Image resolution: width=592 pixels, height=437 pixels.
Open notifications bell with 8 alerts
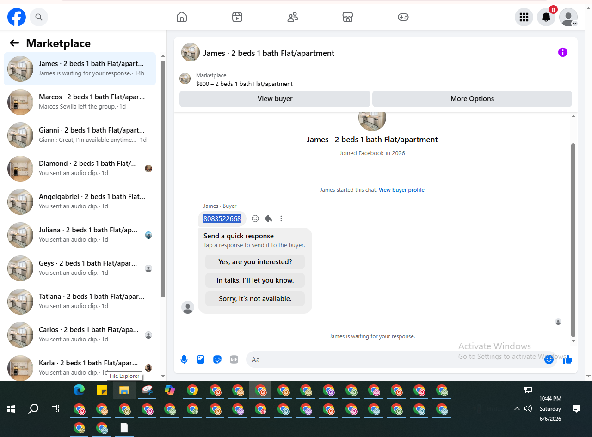[x=546, y=17]
